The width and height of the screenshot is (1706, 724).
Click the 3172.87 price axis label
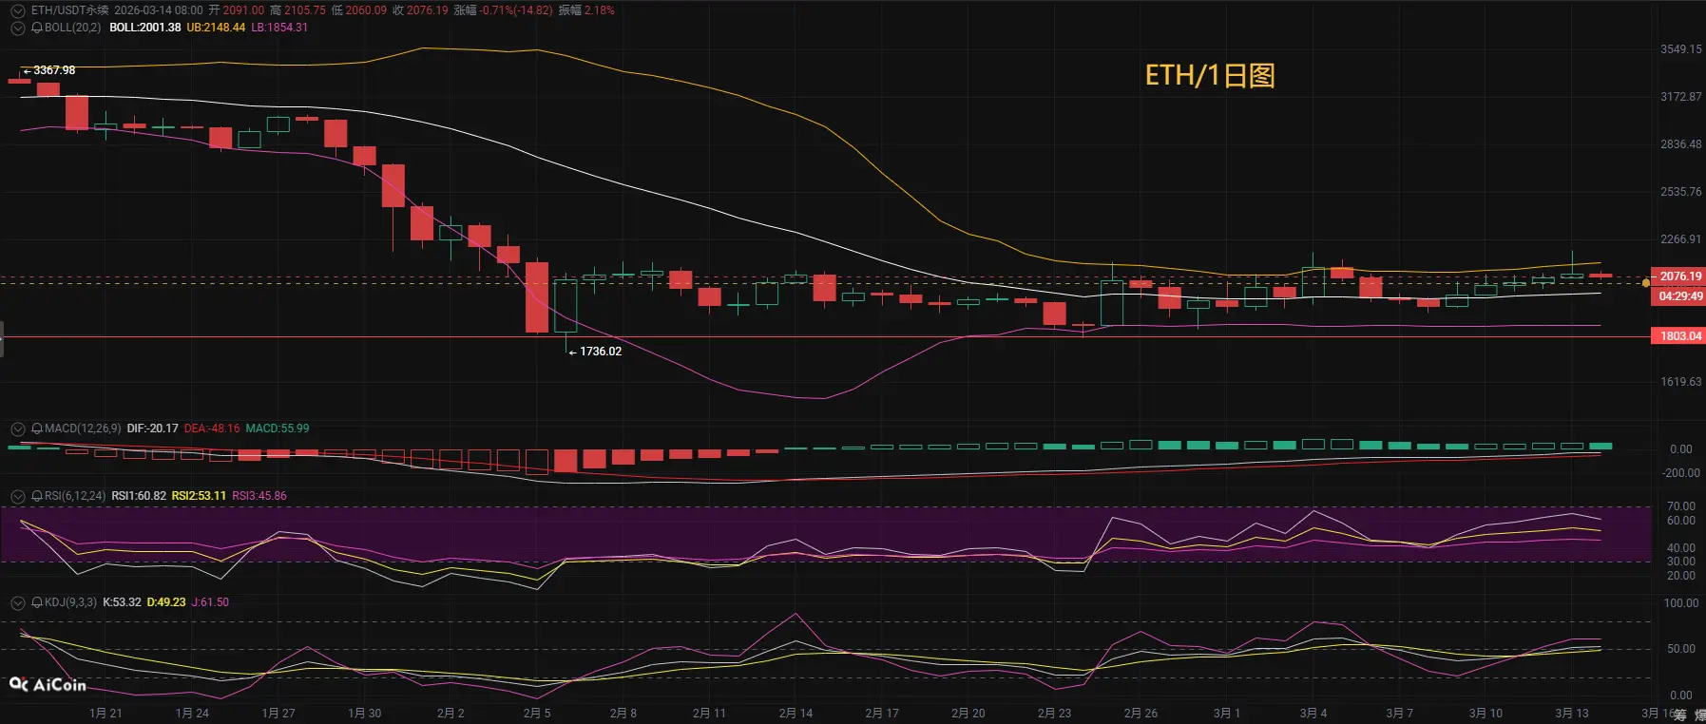(x=1681, y=97)
